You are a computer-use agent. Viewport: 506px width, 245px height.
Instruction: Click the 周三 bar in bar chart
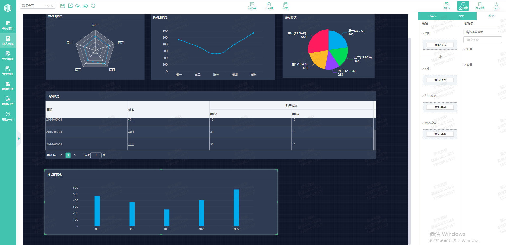coord(167,218)
